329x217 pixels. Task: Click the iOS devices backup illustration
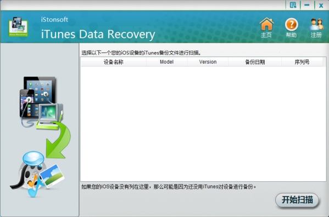pos(41,103)
